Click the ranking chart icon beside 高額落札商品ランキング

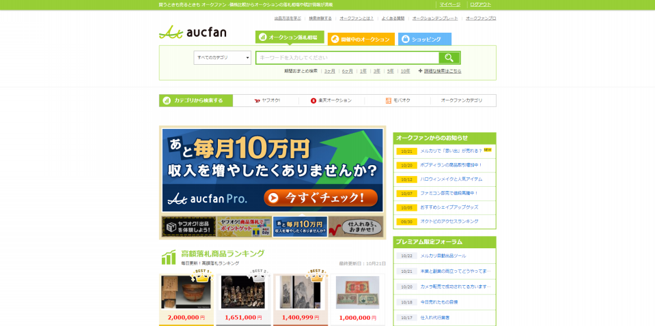coord(169,257)
